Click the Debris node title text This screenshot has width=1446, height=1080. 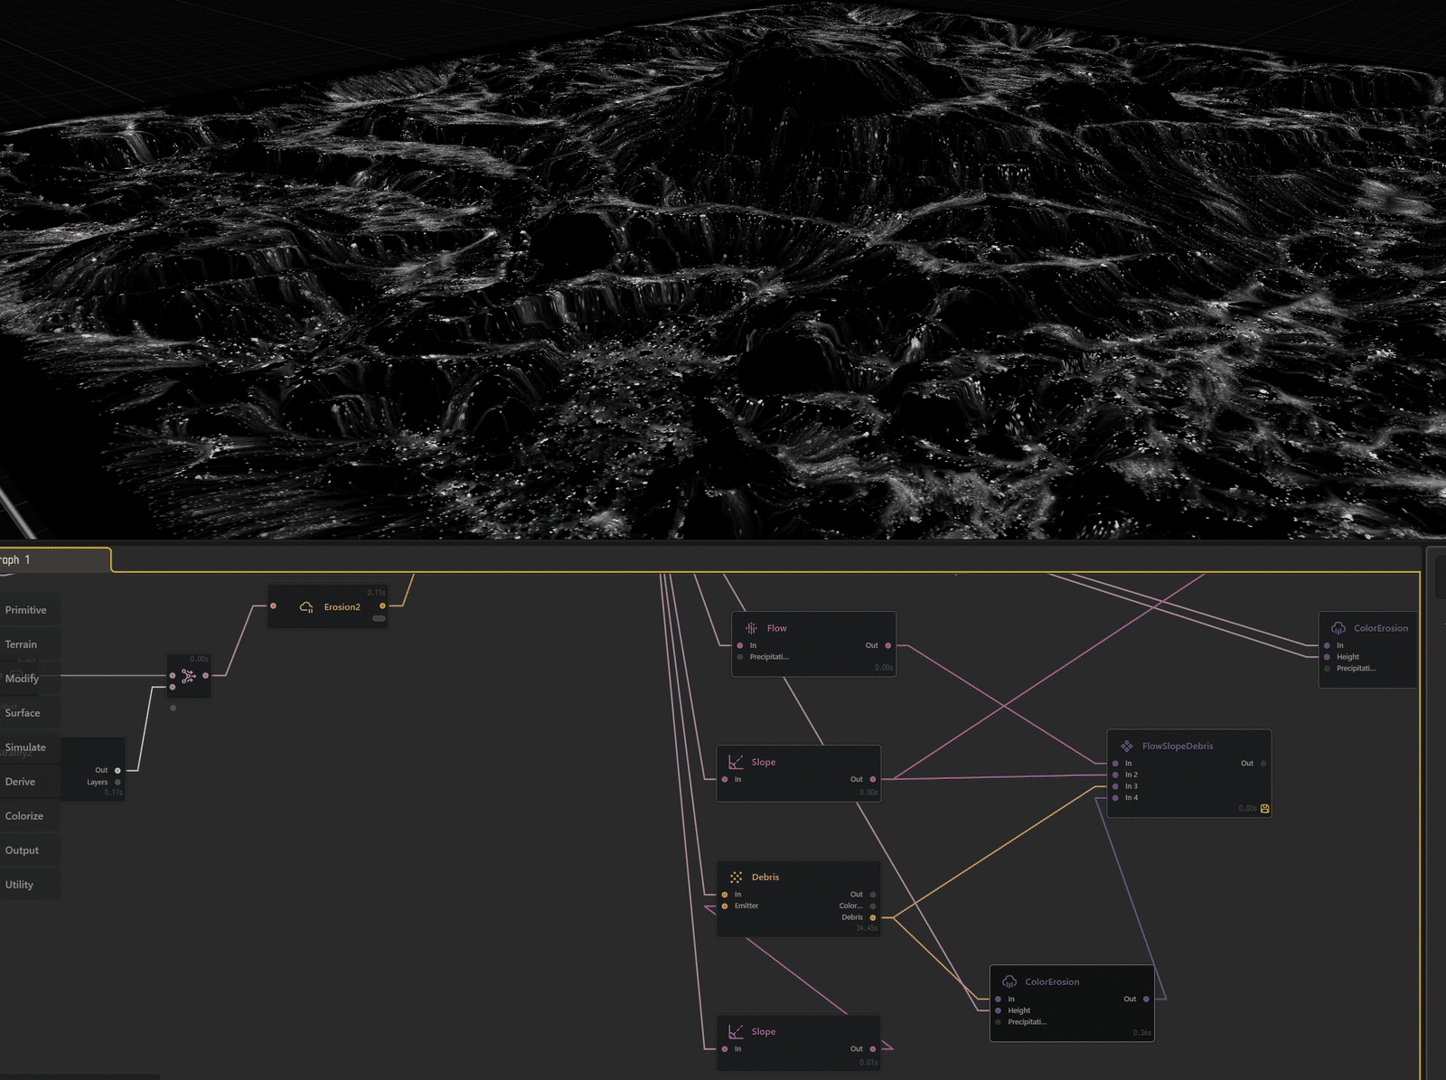[765, 878]
